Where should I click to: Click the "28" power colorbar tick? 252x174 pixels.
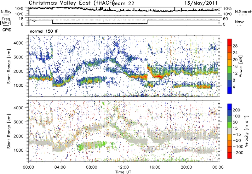tap(235, 46)
